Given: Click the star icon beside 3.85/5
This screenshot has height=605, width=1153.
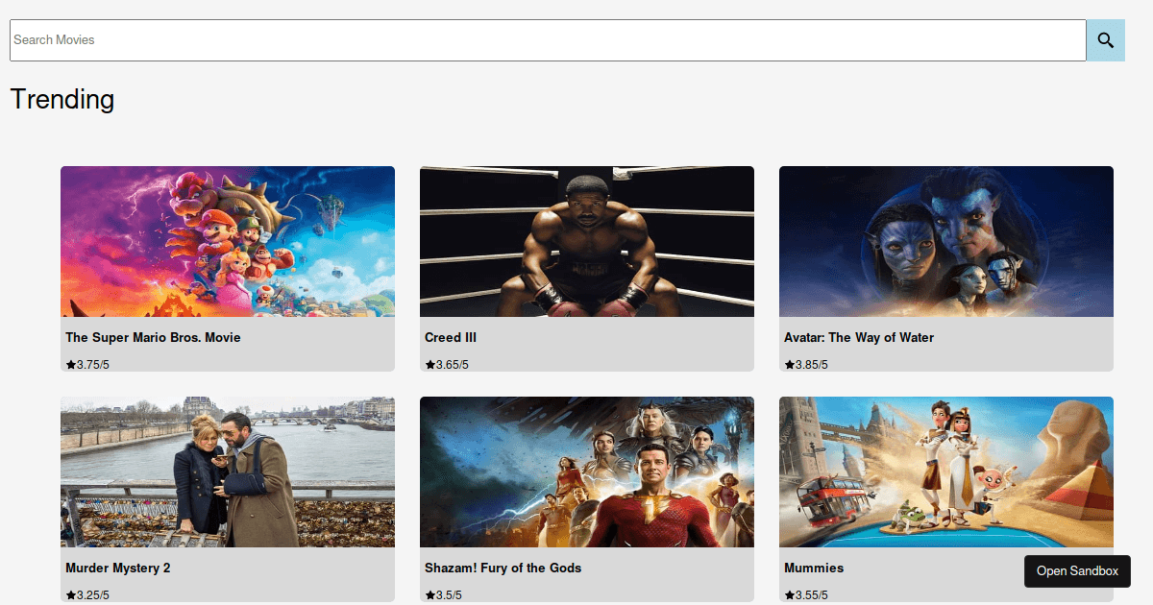Looking at the screenshot, I should (790, 365).
